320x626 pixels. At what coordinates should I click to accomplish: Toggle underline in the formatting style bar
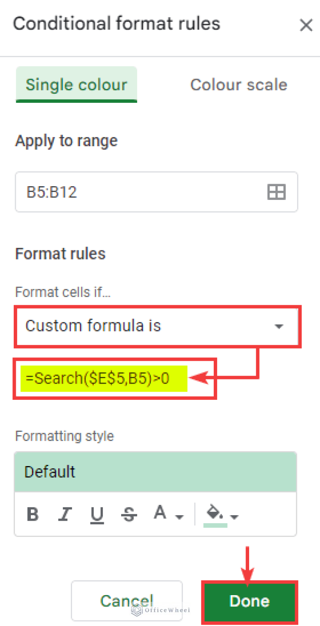[x=97, y=514]
